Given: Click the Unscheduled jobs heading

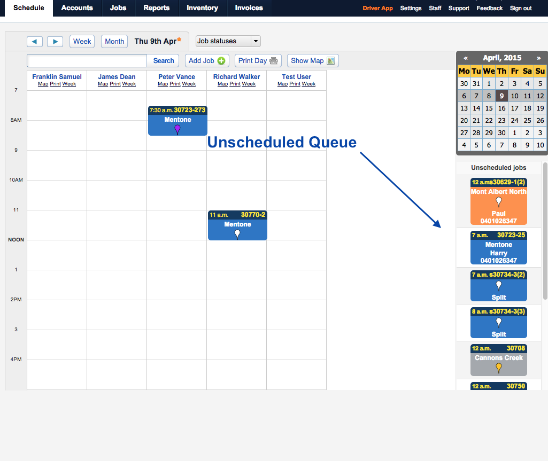Looking at the screenshot, I should [498, 168].
